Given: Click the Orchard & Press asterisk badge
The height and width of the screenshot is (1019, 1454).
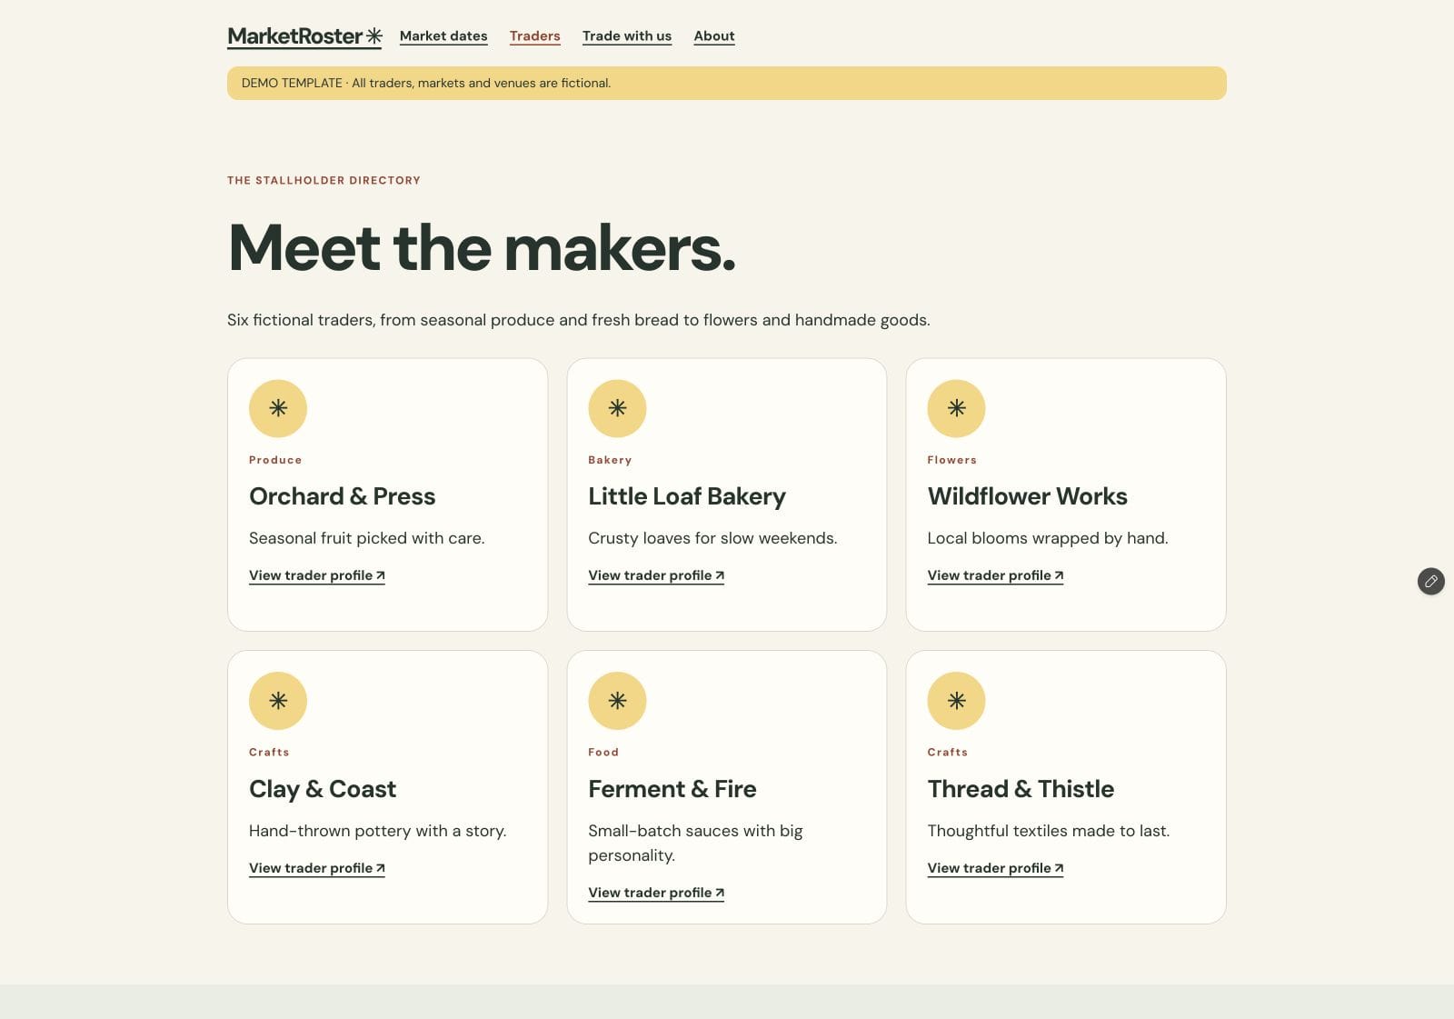Looking at the screenshot, I should tap(278, 409).
